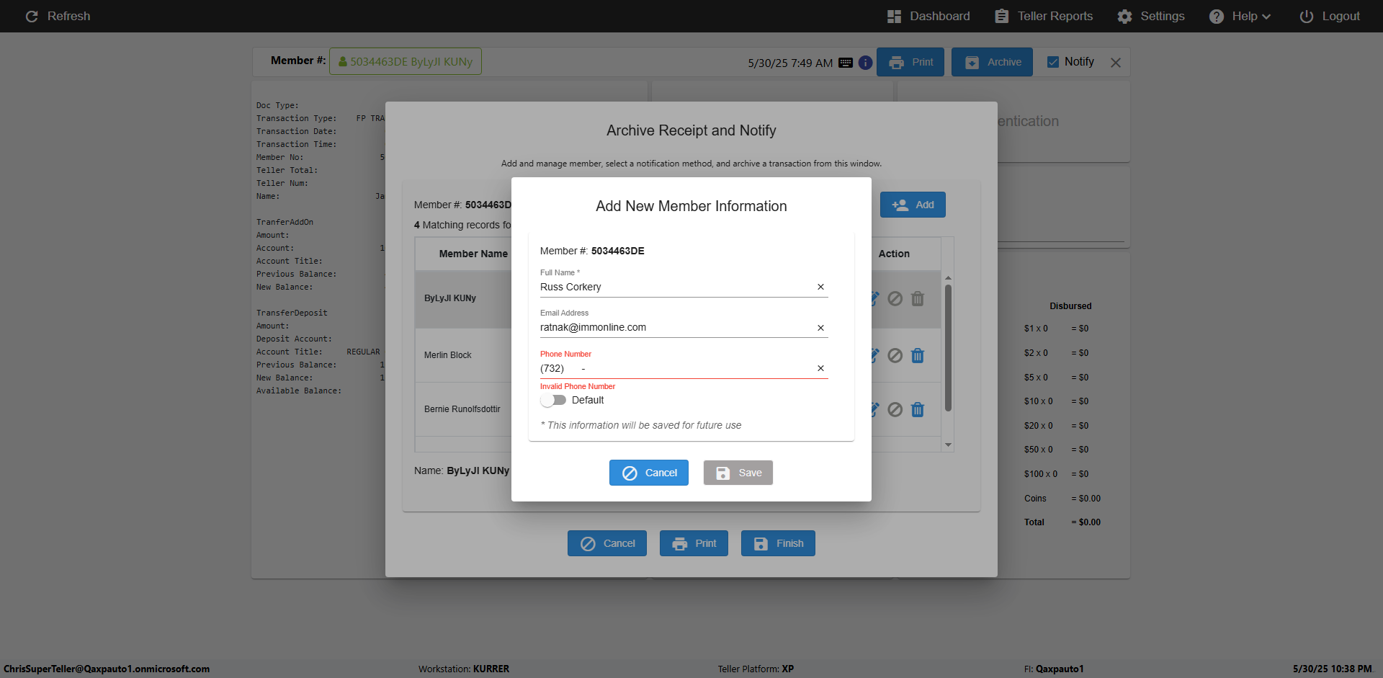Toggle the Default switch

pyautogui.click(x=553, y=400)
